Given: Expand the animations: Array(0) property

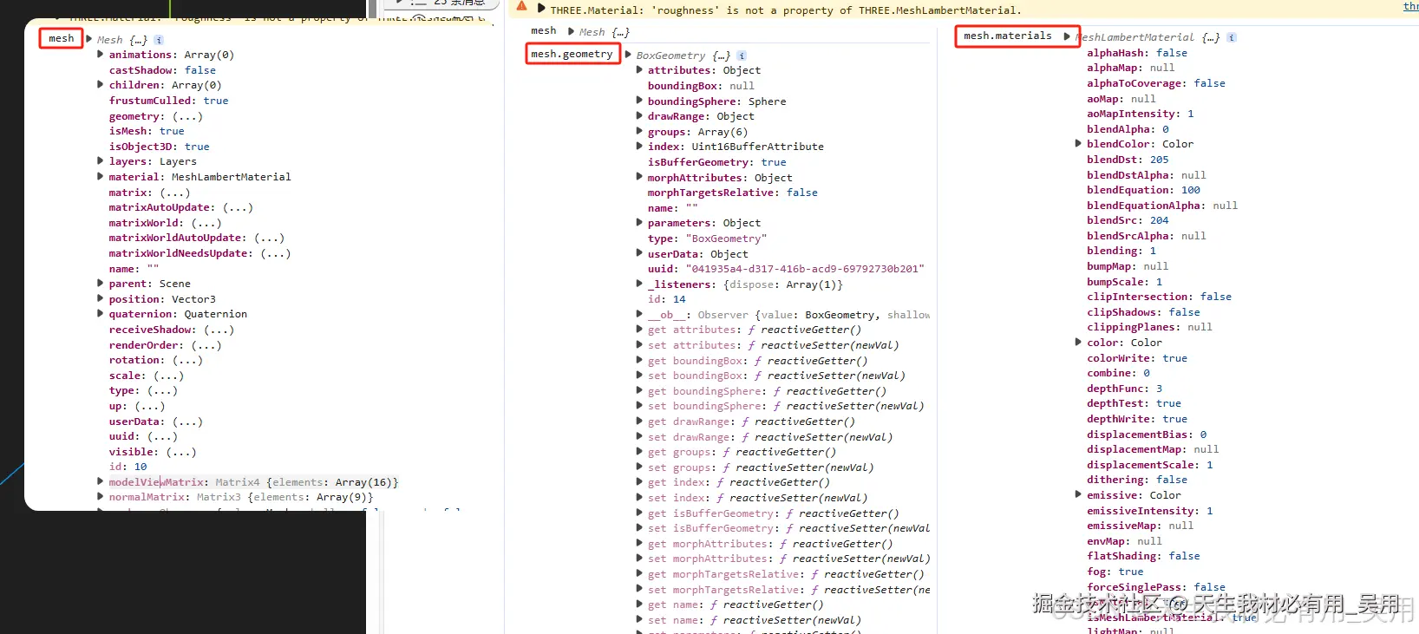Looking at the screenshot, I should (x=101, y=55).
